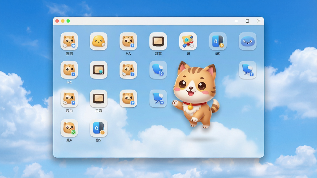Open the blue chat icon under the top-row monitor

[158, 70]
